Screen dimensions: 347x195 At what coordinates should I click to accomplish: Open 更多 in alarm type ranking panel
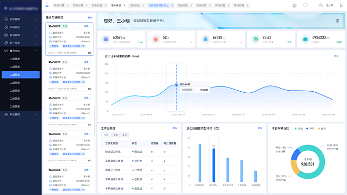click(x=260, y=128)
